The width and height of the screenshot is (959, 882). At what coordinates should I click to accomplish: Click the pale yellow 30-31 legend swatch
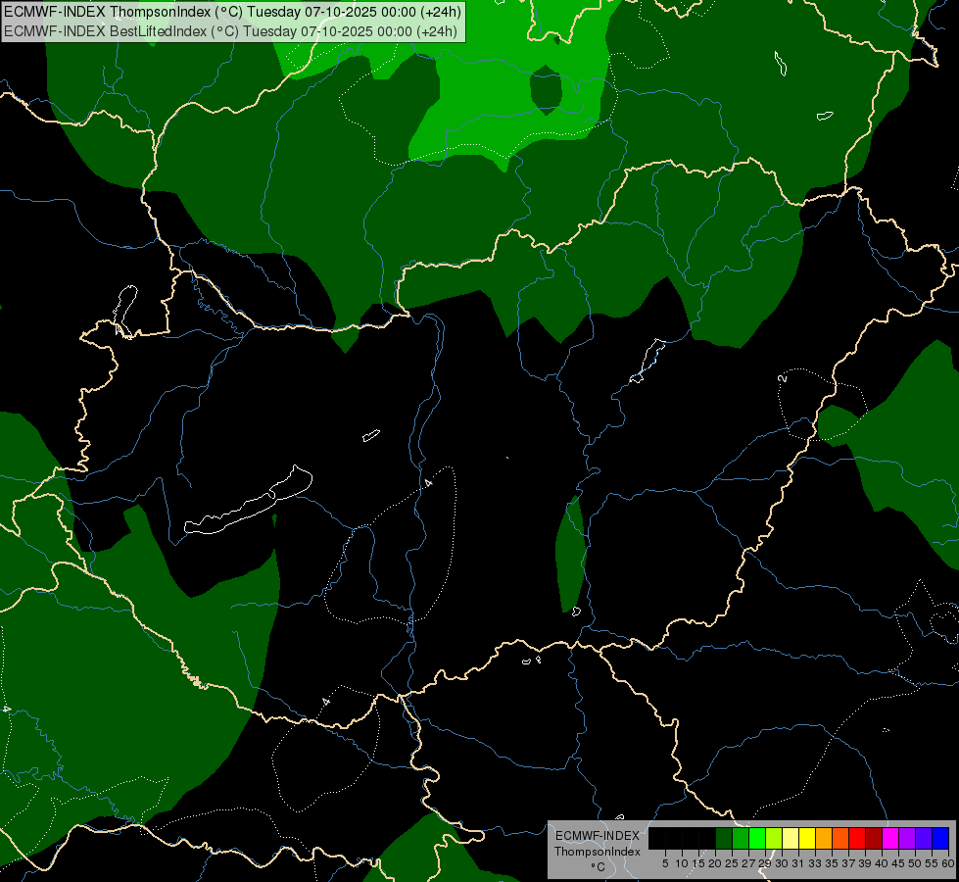pos(791,838)
